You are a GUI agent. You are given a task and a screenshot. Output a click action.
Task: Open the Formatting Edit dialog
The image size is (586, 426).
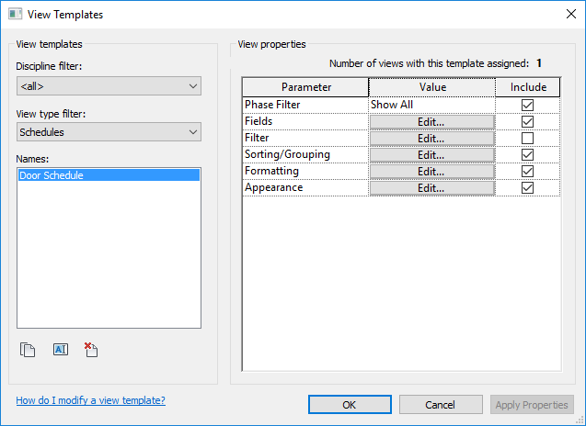coord(431,172)
